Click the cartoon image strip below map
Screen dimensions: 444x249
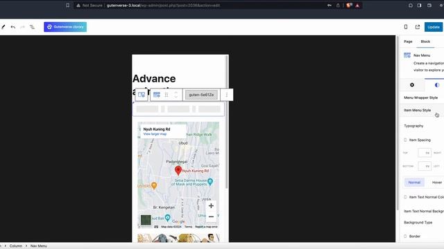[x=178, y=238]
